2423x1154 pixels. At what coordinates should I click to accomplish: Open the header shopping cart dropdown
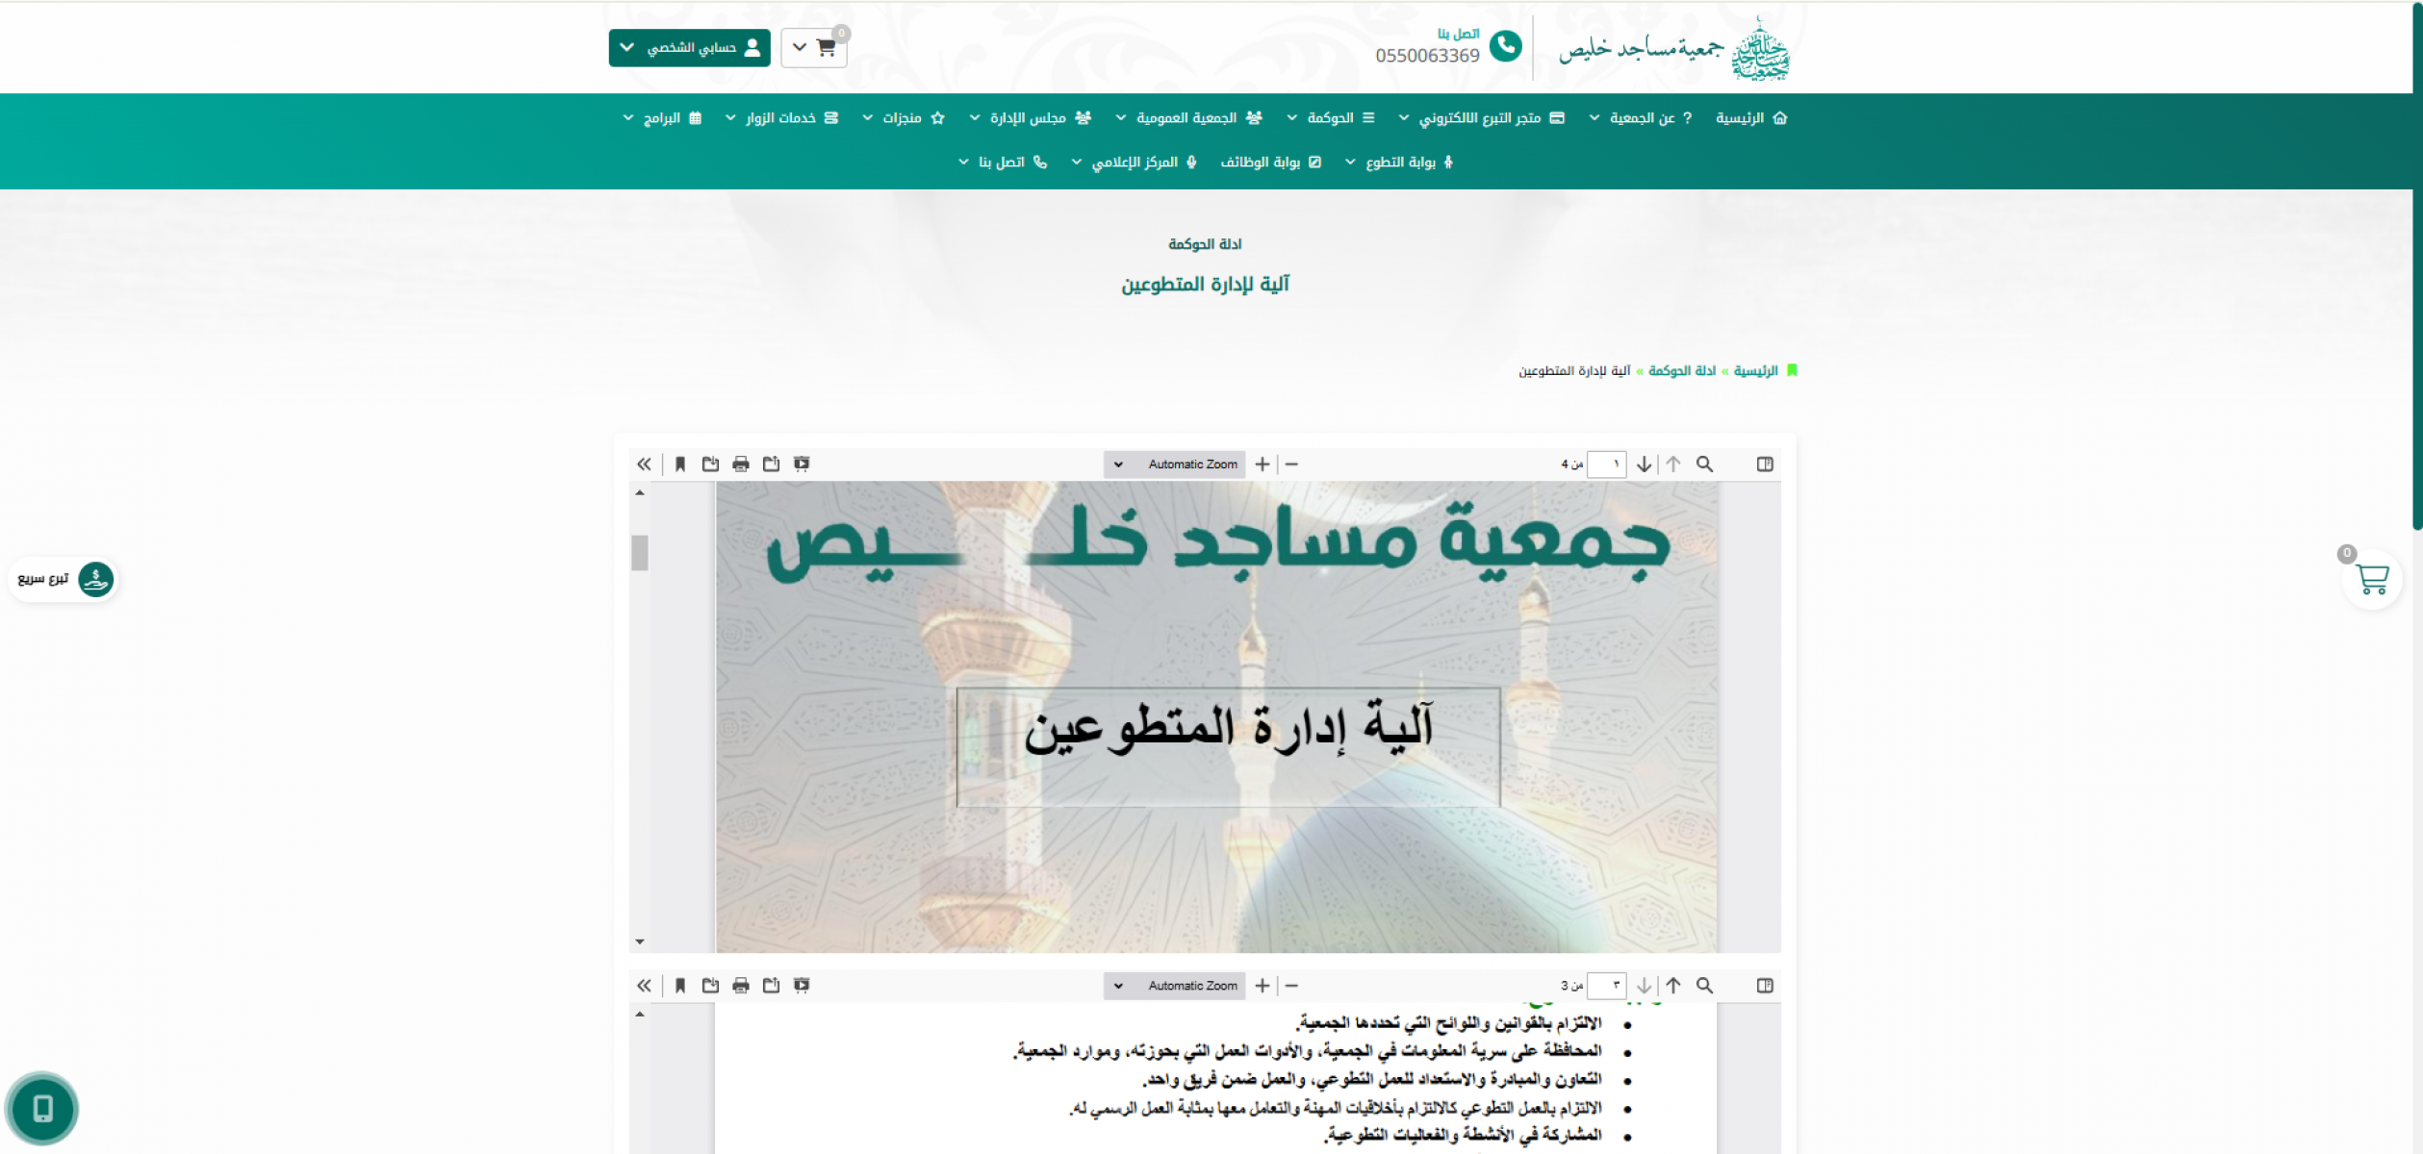814,48
